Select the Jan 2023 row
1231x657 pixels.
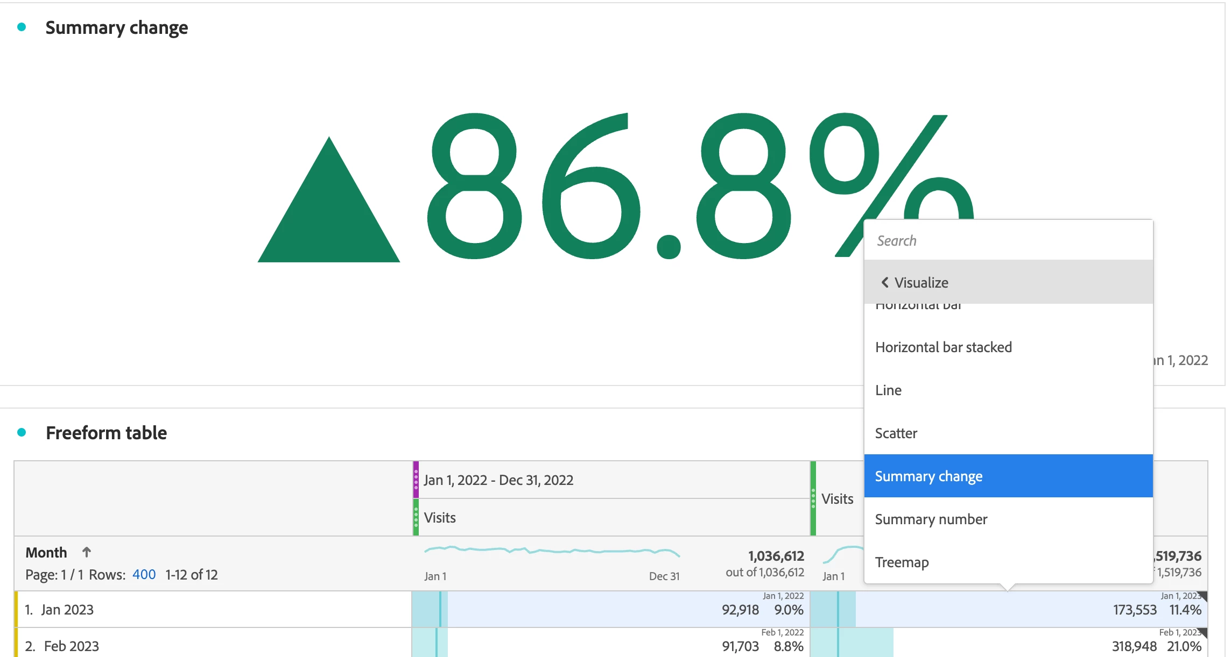(x=67, y=610)
